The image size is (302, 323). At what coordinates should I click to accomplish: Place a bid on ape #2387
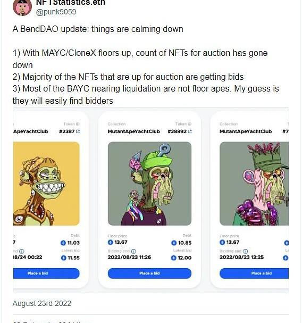pos(46,274)
